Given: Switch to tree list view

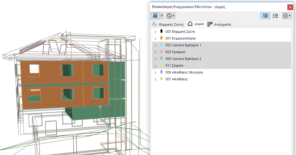Looking at the screenshot, I should tap(265, 16).
